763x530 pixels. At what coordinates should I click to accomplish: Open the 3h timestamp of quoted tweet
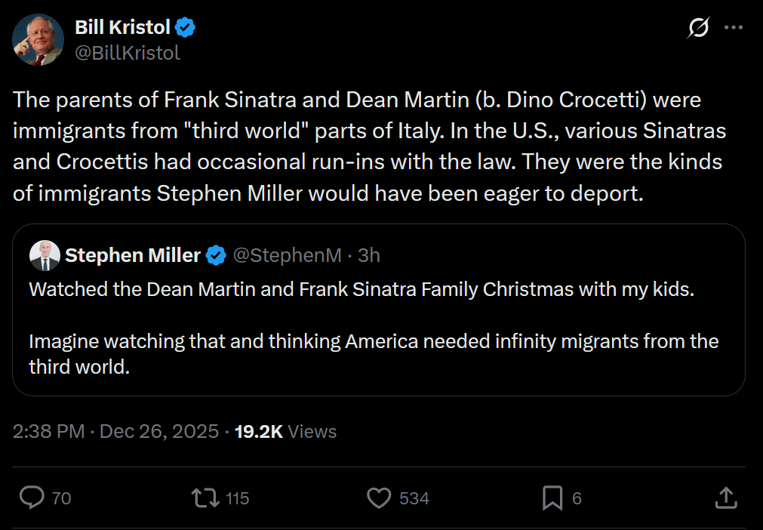point(369,256)
